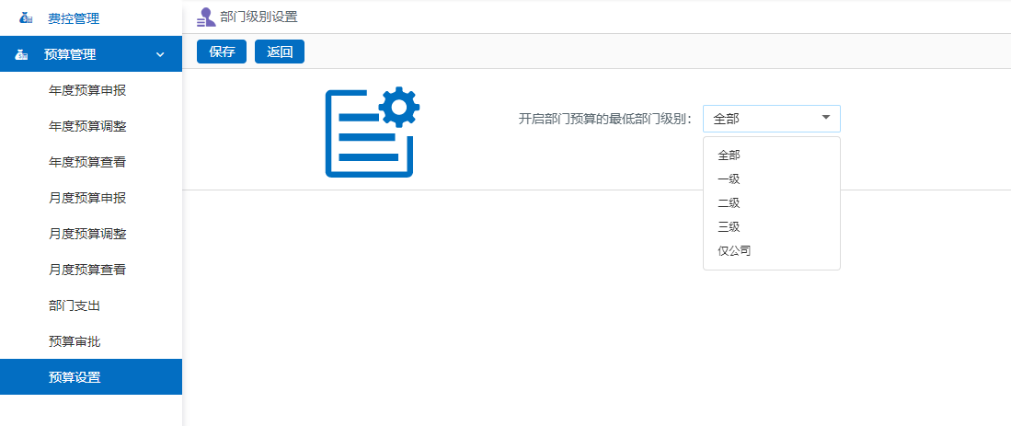Select the highlighted 预算设置 menu item
The height and width of the screenshot is (426, 1011).
(75, 377)
